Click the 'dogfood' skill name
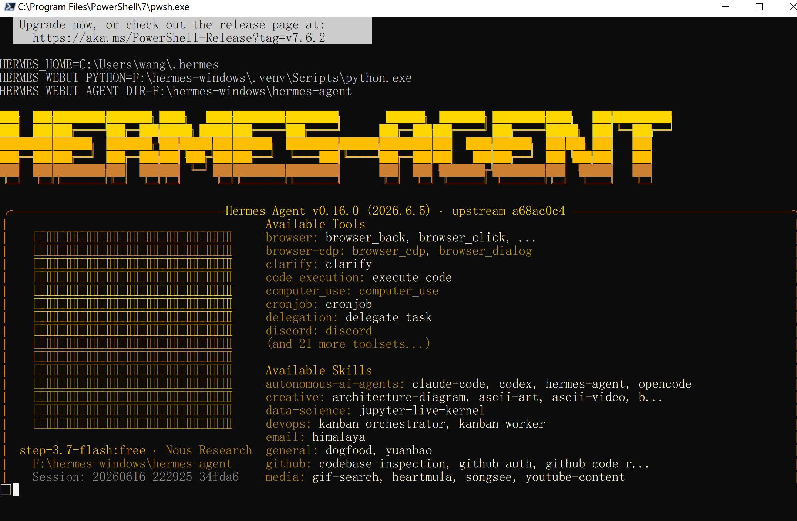This screenshot has width=797, height=521. tap(349, 450)
